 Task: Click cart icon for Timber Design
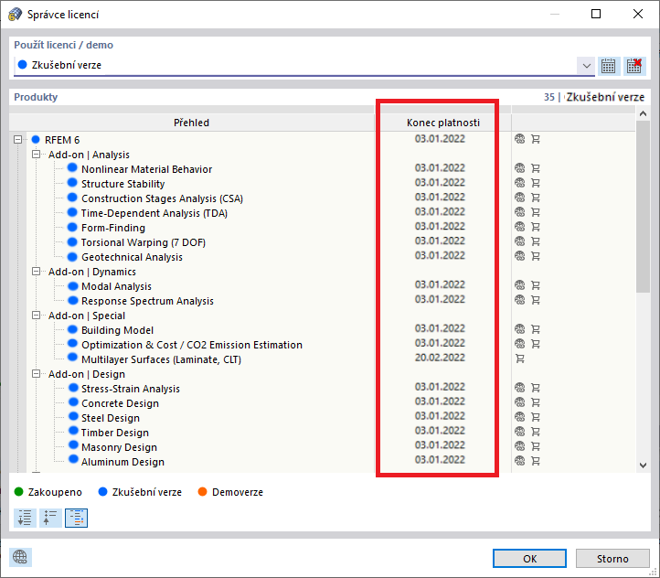tap(536, 432)
